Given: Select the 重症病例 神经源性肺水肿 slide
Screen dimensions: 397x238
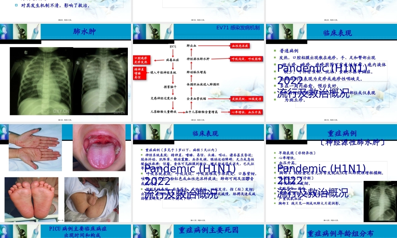Looking at the screenshot, I should (x=331, y=173).
